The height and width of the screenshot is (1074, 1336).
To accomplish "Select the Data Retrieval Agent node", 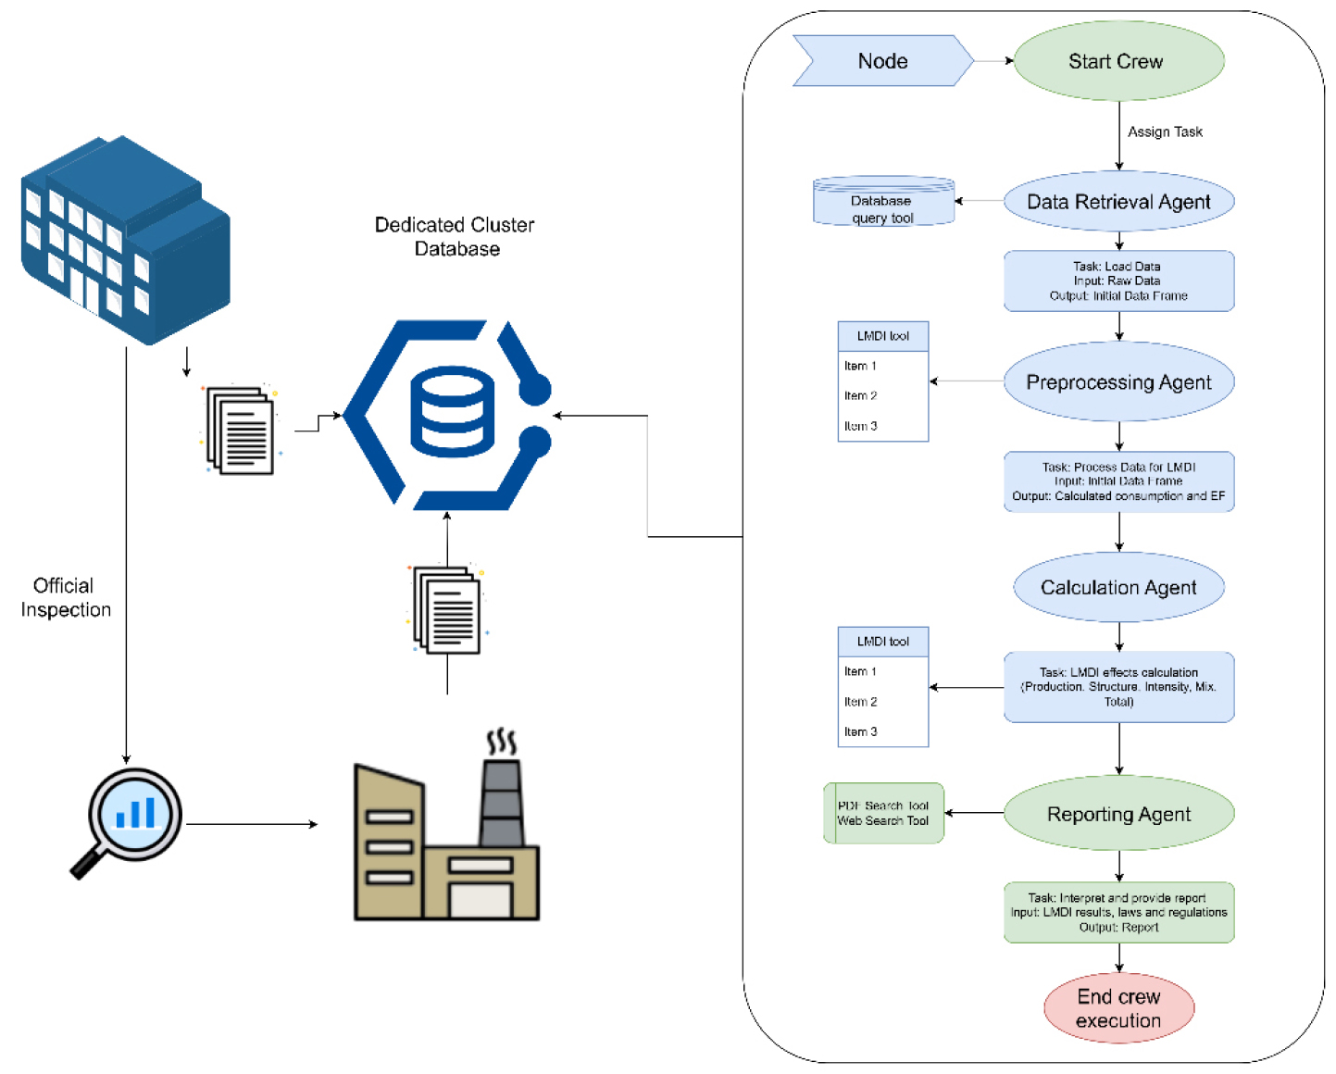I will (1118, 202).
